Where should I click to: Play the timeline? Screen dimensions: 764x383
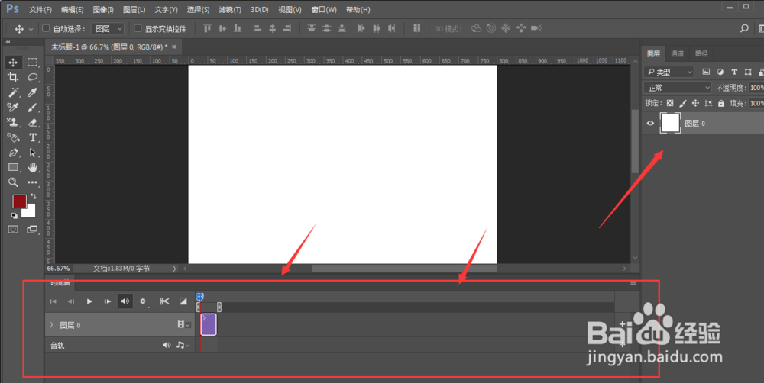[x=89, y=301]
